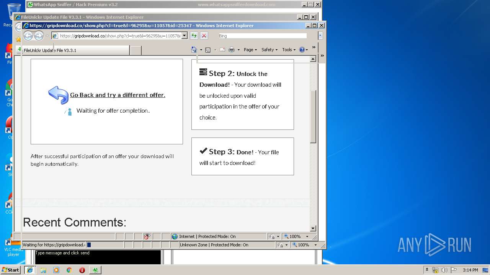The width and height of the screenshot is (490, 275).
Task: Stop loading with the red X icon
Action: [x=204, y=36]
